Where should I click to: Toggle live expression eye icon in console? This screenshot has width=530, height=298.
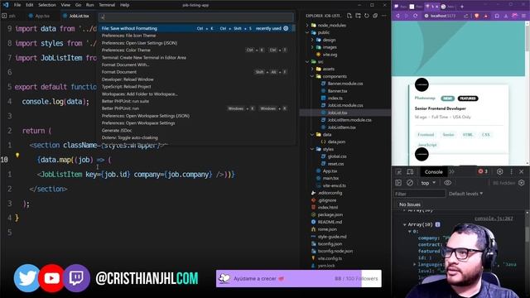tap(447, 183)
